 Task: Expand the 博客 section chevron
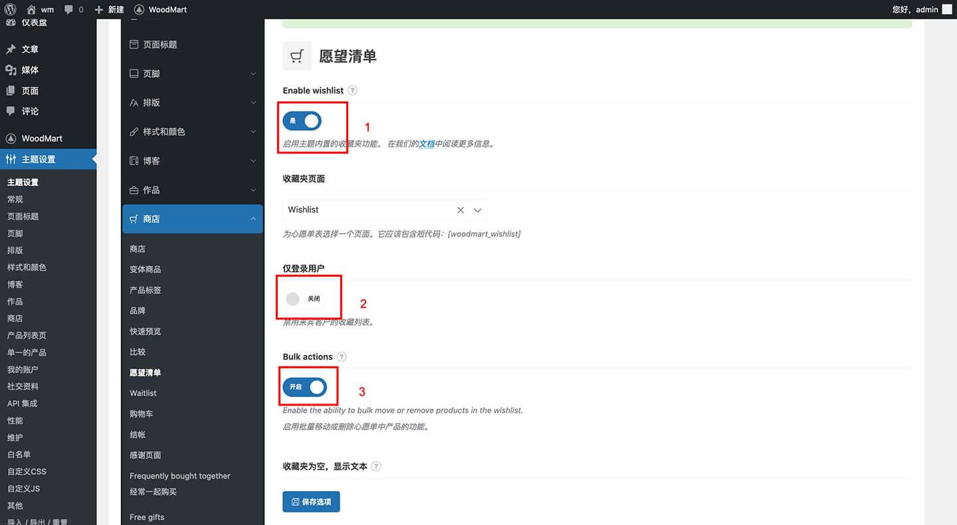click(253, 161)
